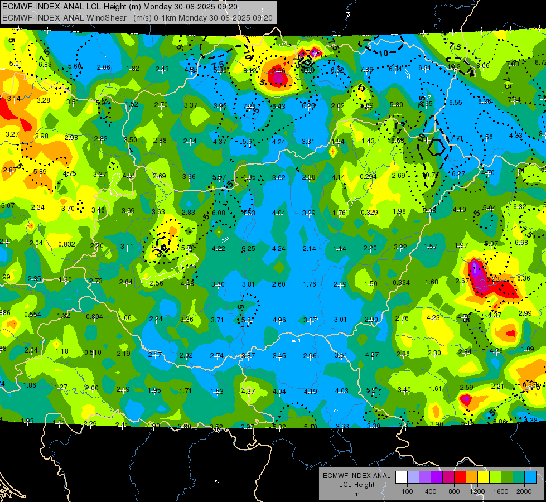Viewport: 546px width, 502px height.
Task: Click the unit label 'm' in legend
Action: point(357,494)
